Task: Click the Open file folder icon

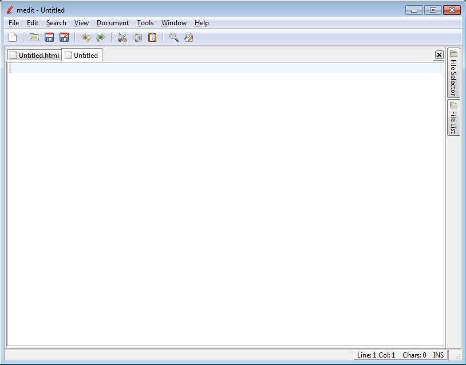Action: (34, 37)
